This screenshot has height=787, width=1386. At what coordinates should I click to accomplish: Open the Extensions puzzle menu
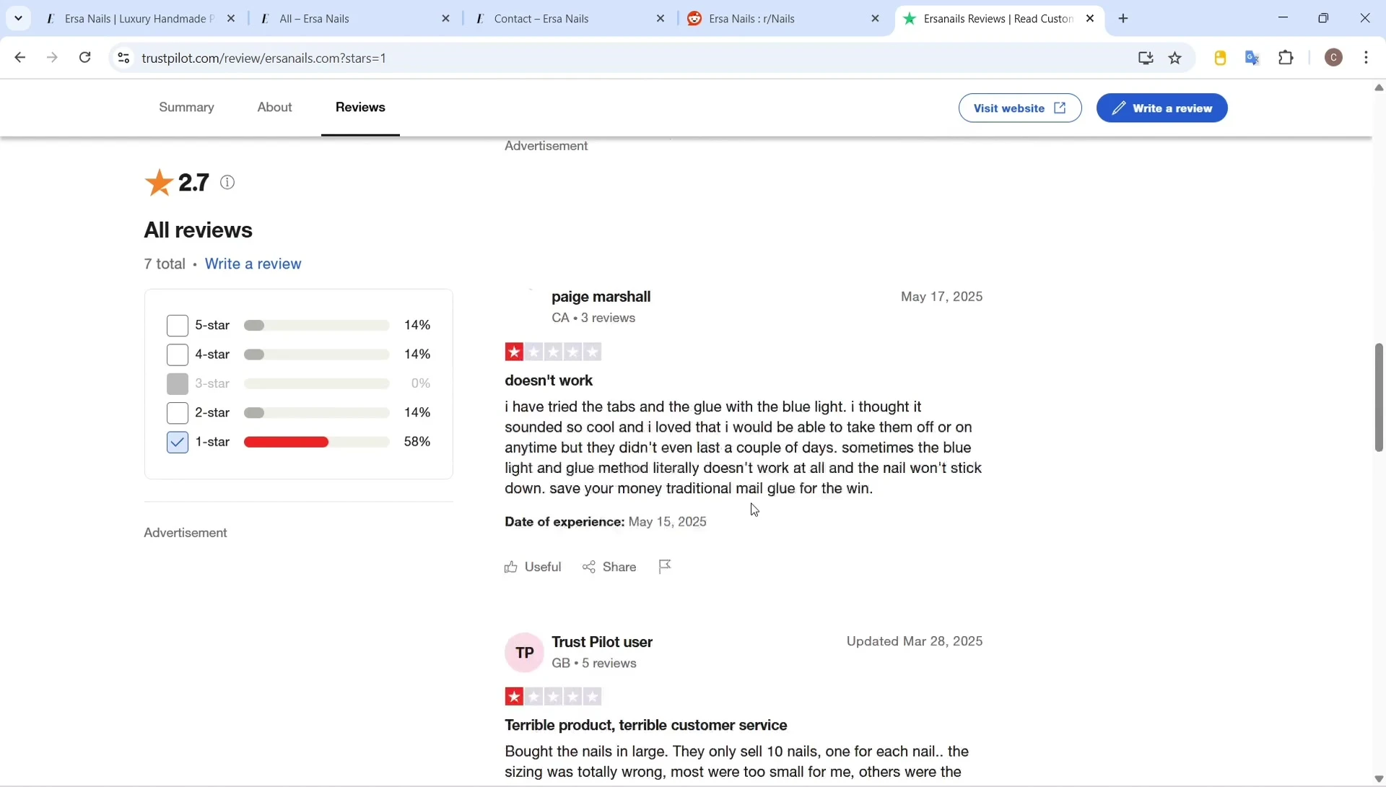pos(1286,58)
